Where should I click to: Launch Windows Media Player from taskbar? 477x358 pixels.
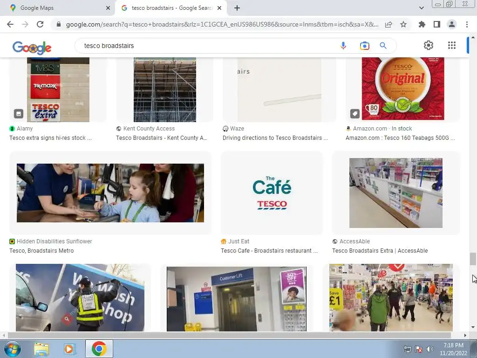click(x=69, y=349)
